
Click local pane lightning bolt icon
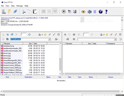45,35
